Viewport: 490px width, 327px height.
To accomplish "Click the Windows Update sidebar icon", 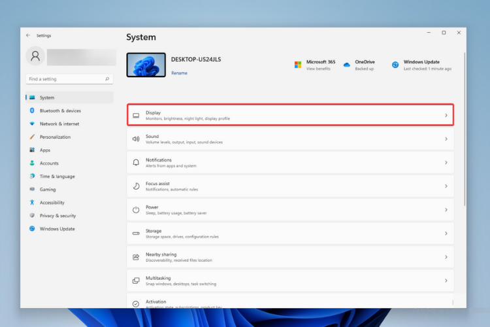I will [x=31, y=229].
